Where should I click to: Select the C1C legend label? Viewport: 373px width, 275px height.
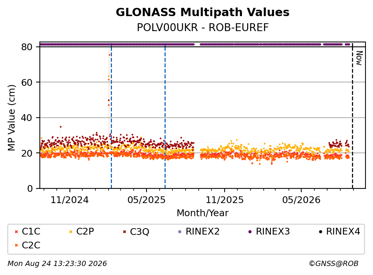pyautogui.click(x=31, y=231)
